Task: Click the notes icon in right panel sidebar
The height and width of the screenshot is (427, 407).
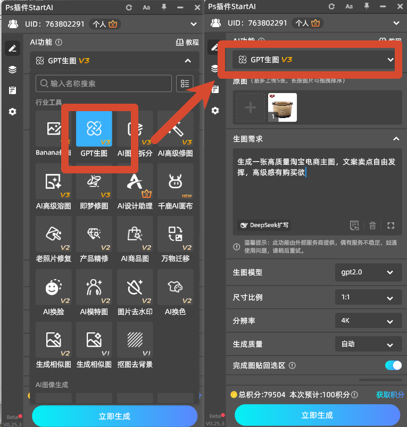Action: coord(215,89)
